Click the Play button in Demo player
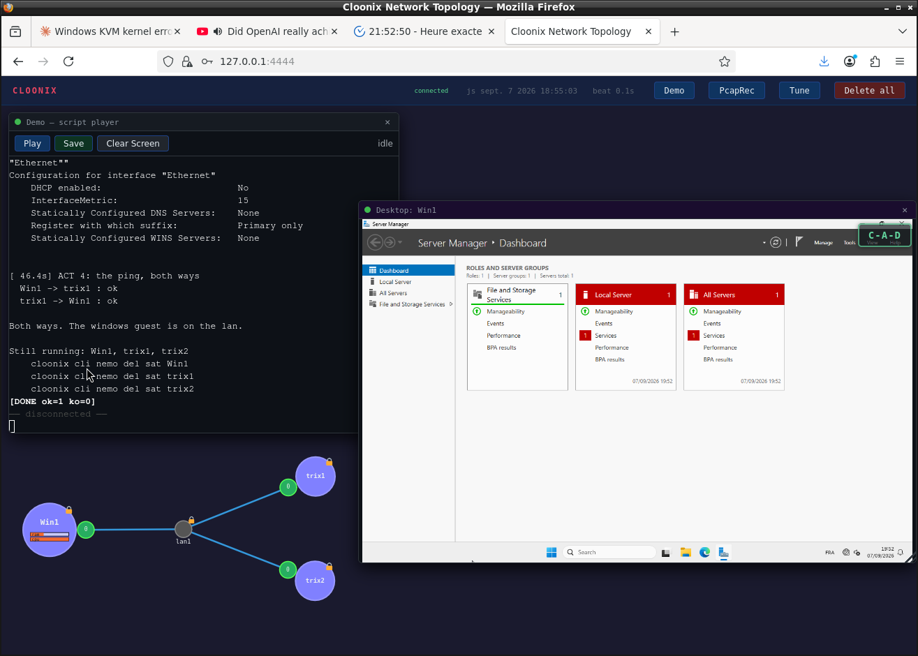This screenshot has width=918, height=656. pyautogui.click(x=32, y=144)
